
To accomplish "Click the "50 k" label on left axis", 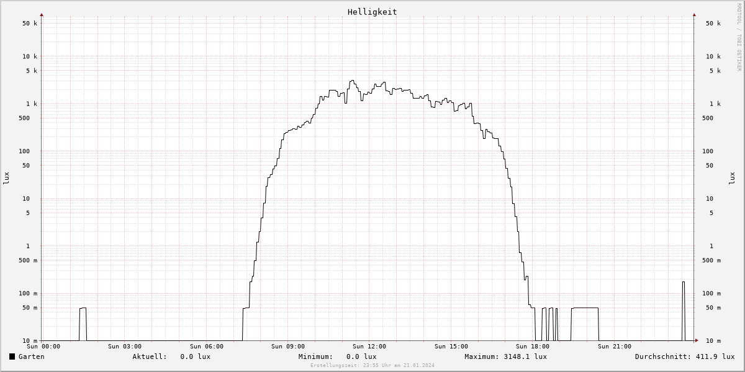I will click(30, 24).
